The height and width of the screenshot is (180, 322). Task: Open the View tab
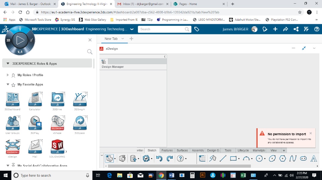click(273, 150)
